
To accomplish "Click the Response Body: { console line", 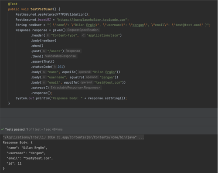I will pos(17,142).
